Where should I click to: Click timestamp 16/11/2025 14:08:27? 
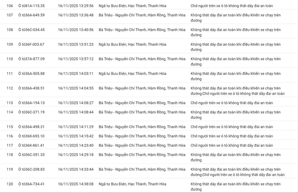click(76, 103)
